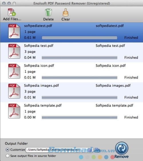Screen dimensions: 143x161
Task: Click the 1 page count of Softpedia template.pdf
Action: 30,111
